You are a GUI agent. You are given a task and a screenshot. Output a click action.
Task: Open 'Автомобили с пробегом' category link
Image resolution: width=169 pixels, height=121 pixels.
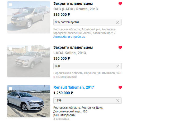point(69,37)
